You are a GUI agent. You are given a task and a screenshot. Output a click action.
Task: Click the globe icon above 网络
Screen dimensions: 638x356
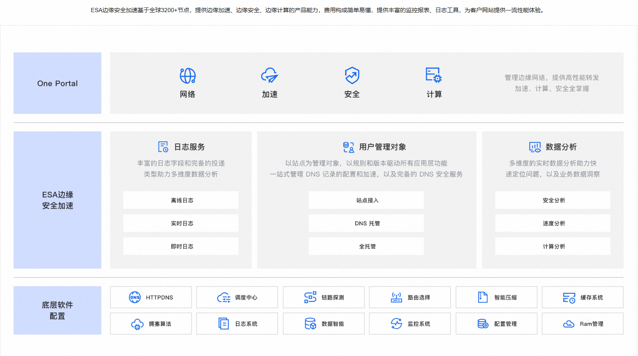point(187,76)
